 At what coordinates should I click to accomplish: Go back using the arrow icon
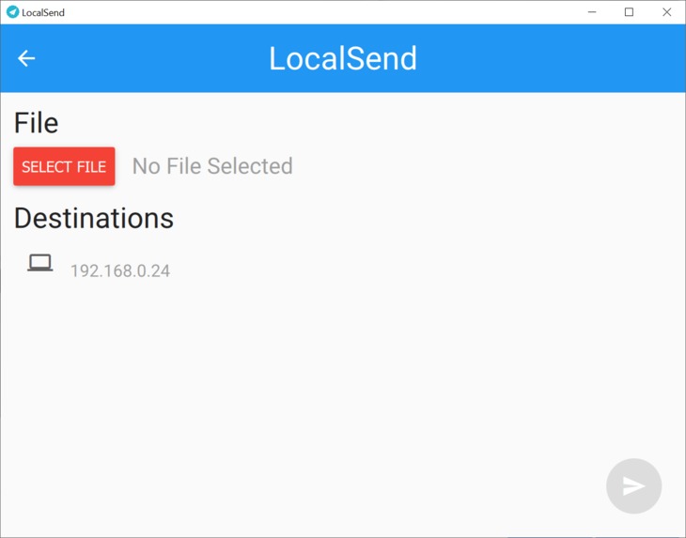26,58
